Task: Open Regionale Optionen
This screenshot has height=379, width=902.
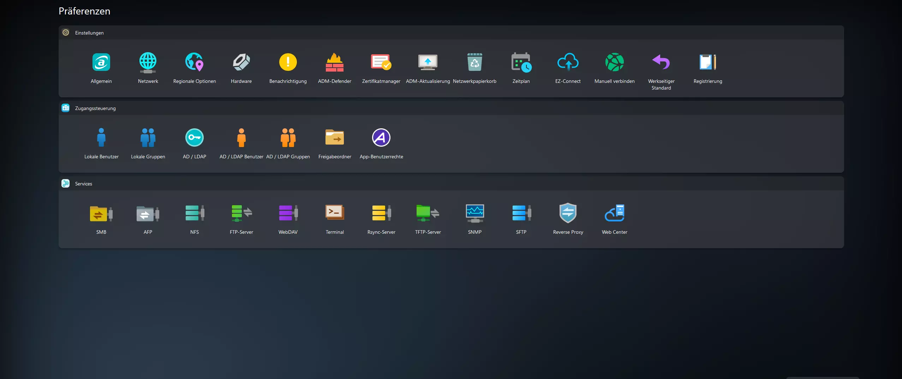Action: point(195,62)
